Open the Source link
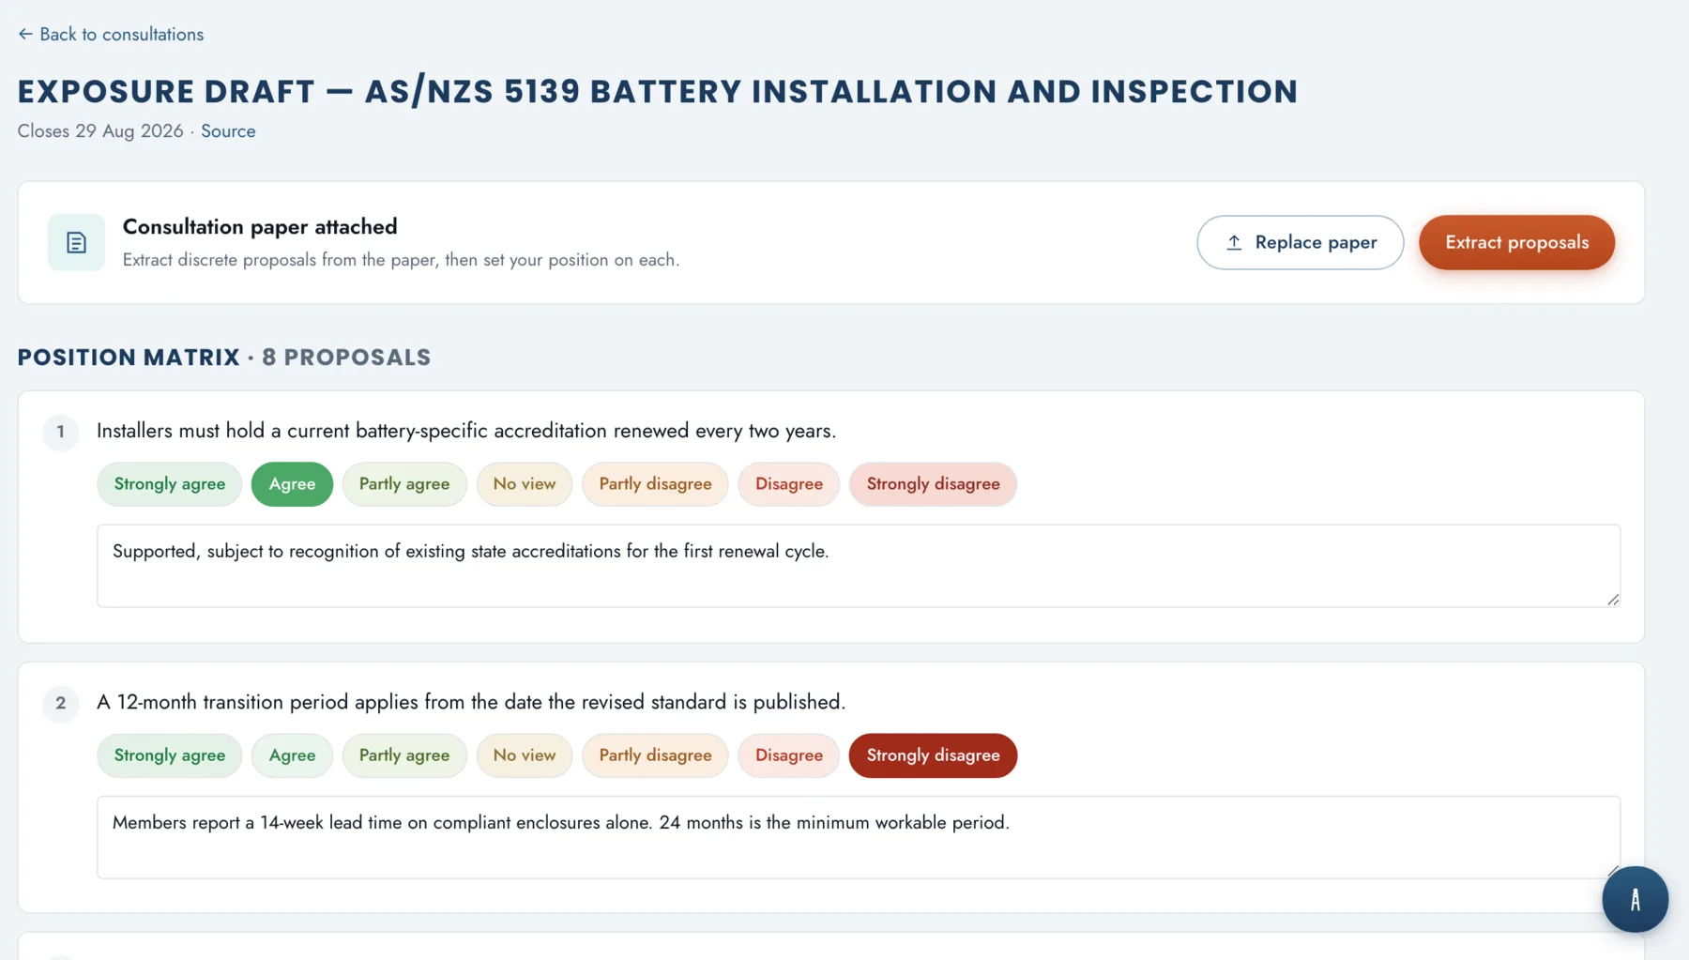Viewport: 1689px width, 960px height. coord(228,131)
